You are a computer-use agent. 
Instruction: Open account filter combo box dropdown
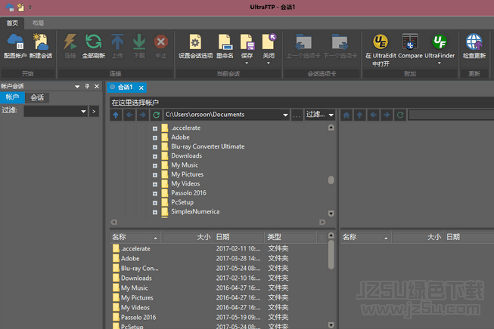tap(83, 111)
